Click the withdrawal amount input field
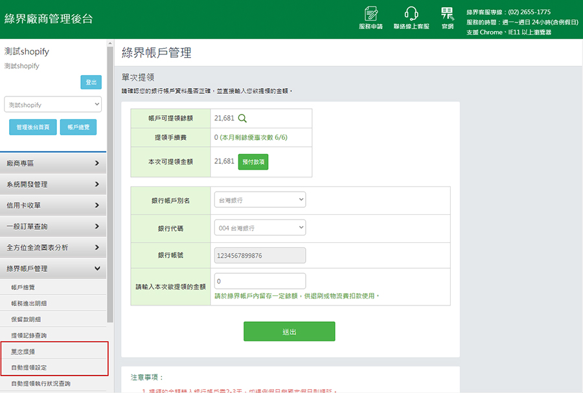 click(260, 282)
